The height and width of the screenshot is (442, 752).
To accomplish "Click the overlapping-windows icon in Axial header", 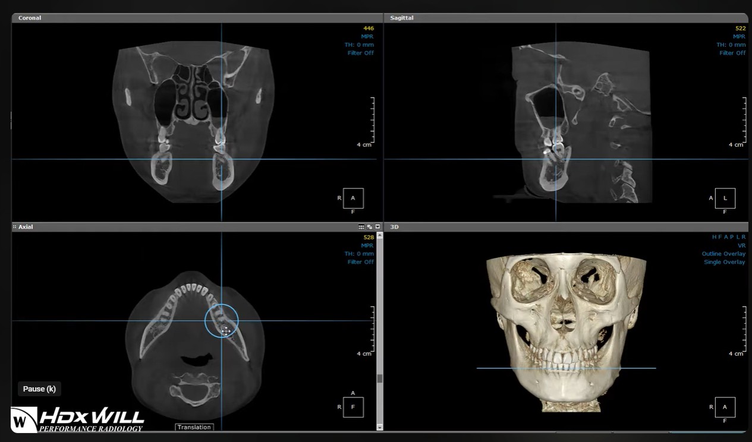I will [x=369, y=227].
